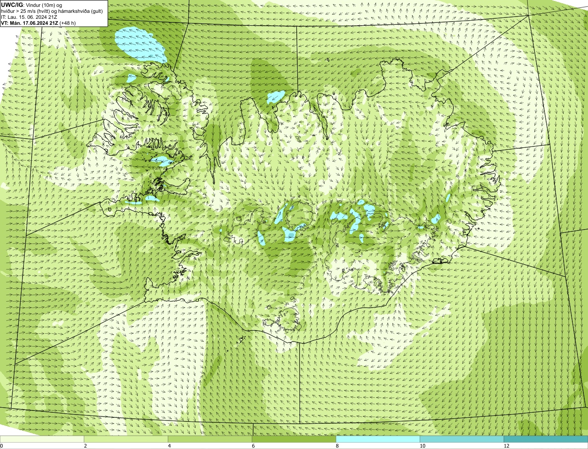The image size is (588, 449).
Task: Click the '2' tick label on the colour bar
Action: point(85,446)
